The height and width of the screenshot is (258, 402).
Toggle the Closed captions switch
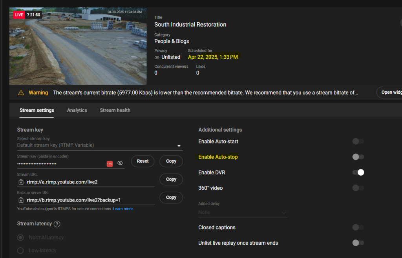[x=358, y=227]
